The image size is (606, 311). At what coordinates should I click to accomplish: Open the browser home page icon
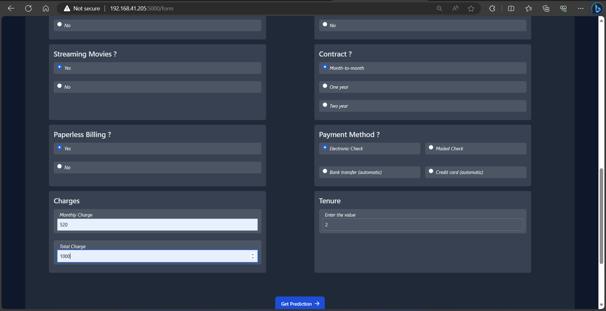point(46,9)
